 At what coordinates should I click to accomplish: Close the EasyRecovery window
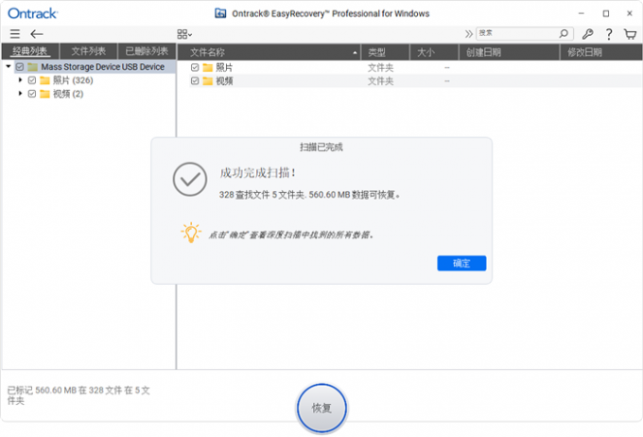(x=630, y=13)
